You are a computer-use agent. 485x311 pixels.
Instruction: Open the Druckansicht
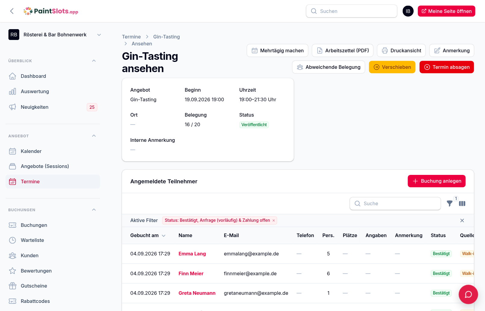[x=401, y=50]
